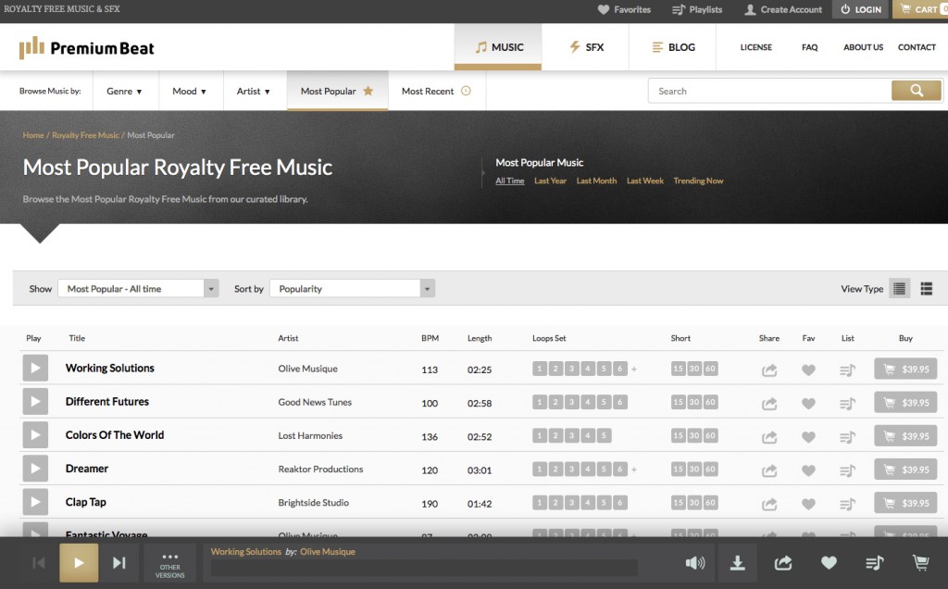The image size is (948, 589).
Task: Open the LICENSE page
Action: tap(755, 47)
